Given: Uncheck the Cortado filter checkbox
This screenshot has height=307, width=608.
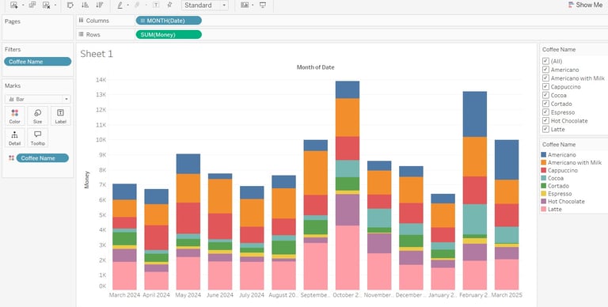Looking at the screenshot, I should pyautogui.click(x=545, y=104).
